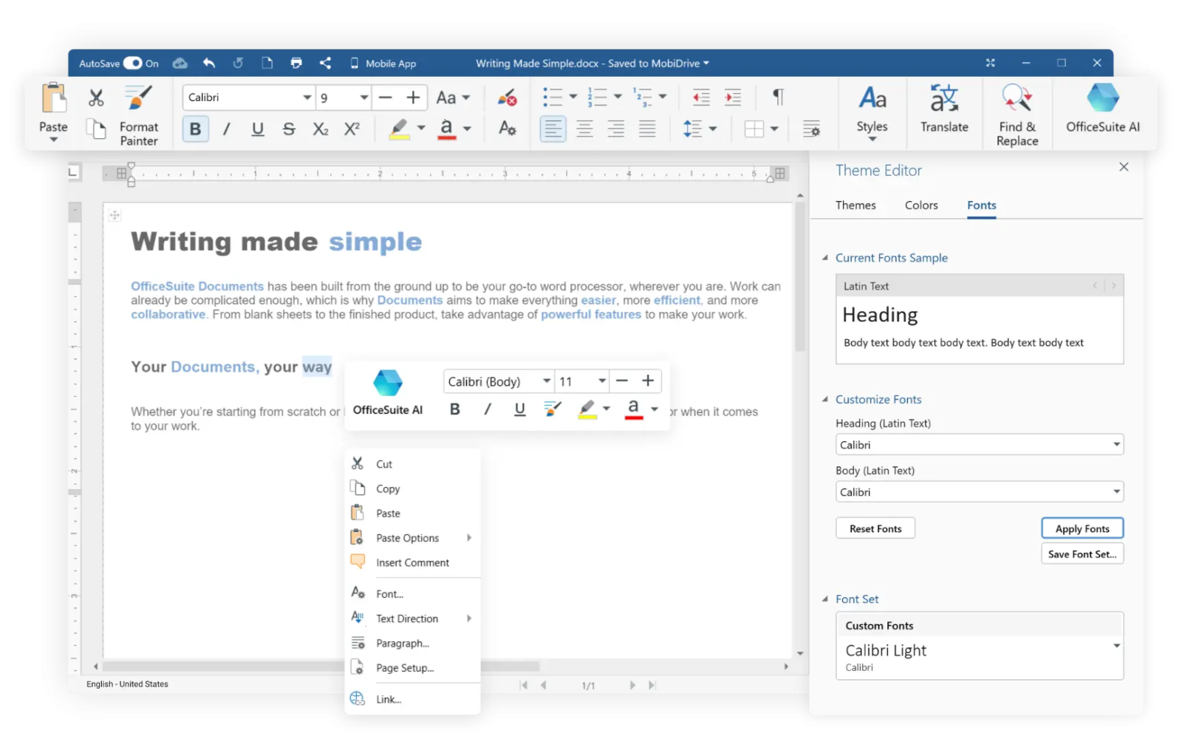
Task: Close the Theme Editor panel
Action: point(1124,167)
